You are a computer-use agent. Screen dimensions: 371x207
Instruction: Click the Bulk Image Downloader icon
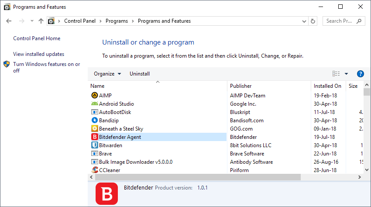coord(94,162)
